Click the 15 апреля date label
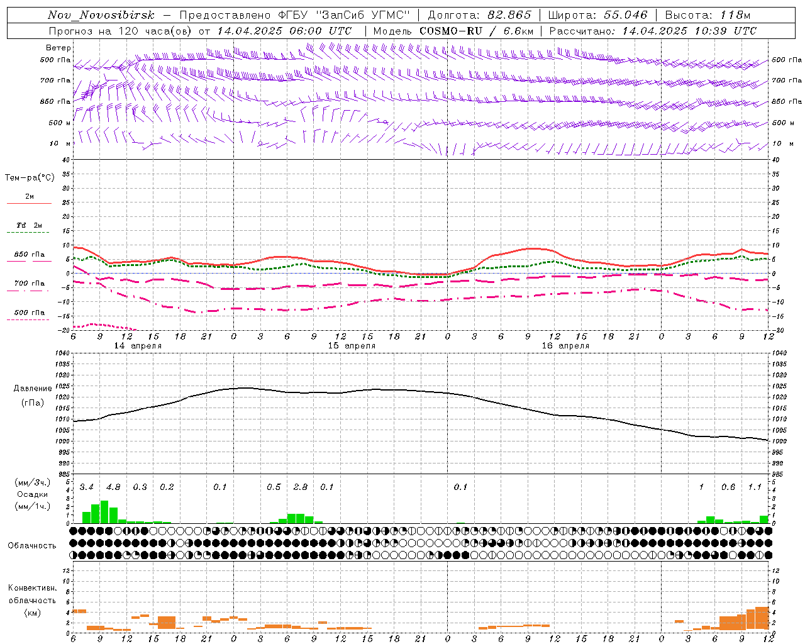Screen dimensions: 805x644 click(352, 346)
